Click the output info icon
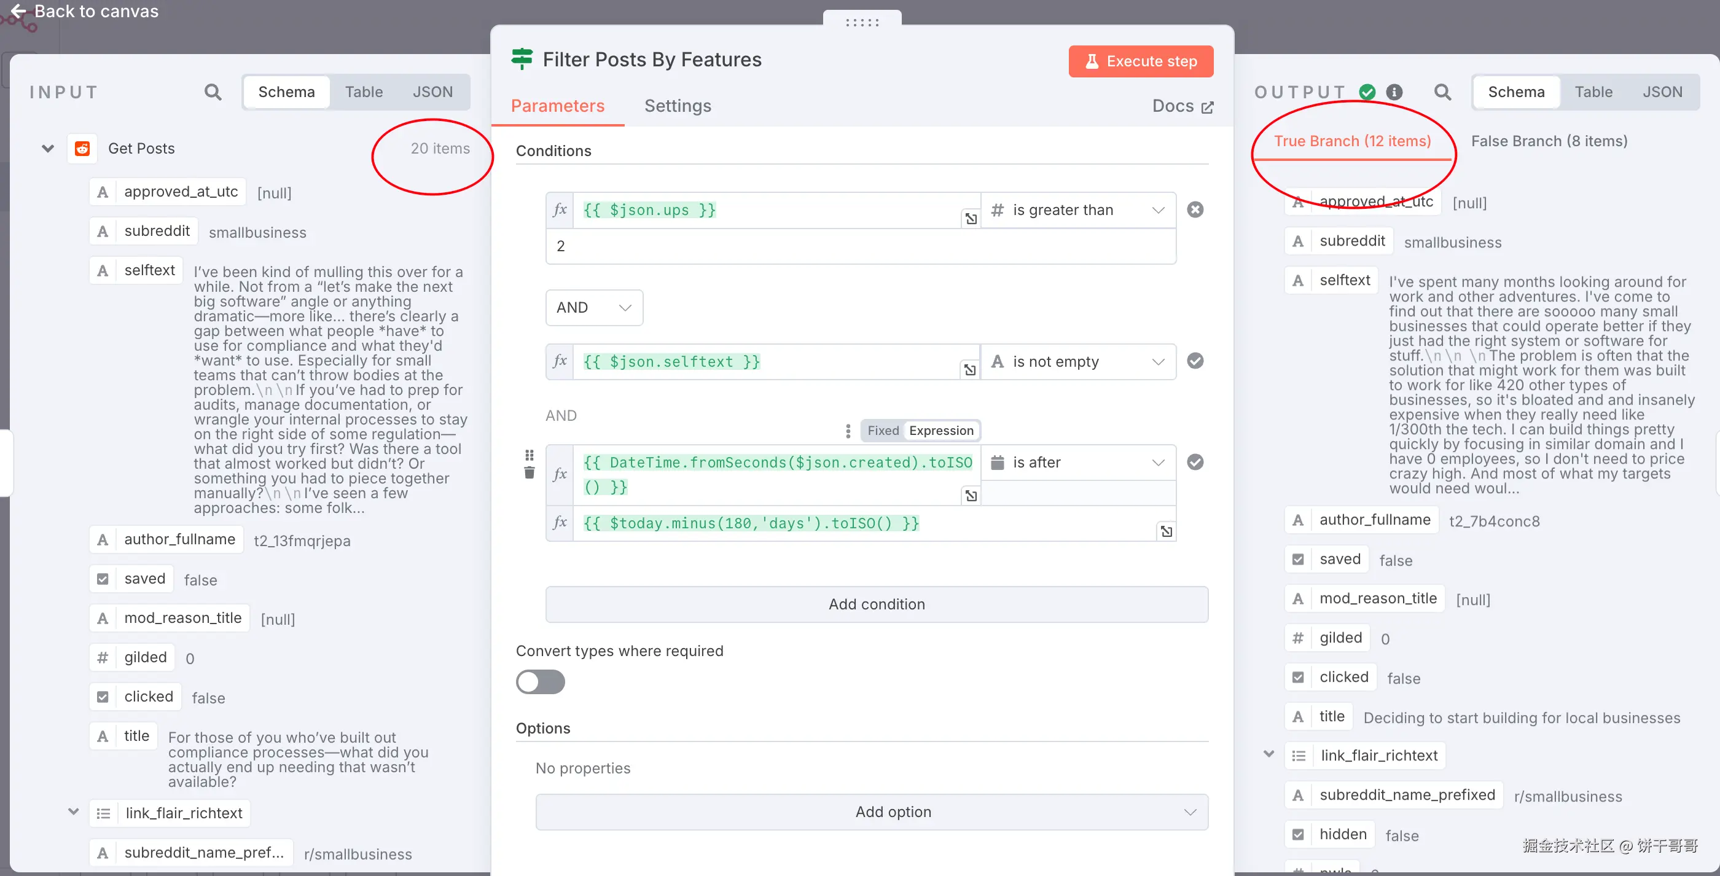Image resolution: width=1720 pixels, height=876 pixels. coord(1394,92)
